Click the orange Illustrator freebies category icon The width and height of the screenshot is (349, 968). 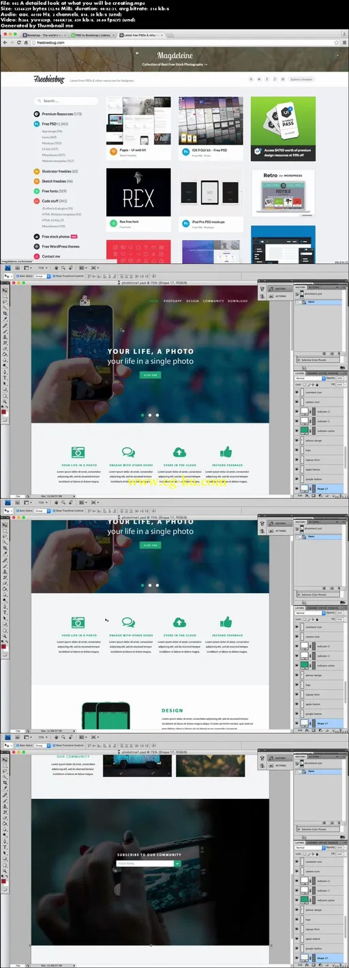coord(37,171)
